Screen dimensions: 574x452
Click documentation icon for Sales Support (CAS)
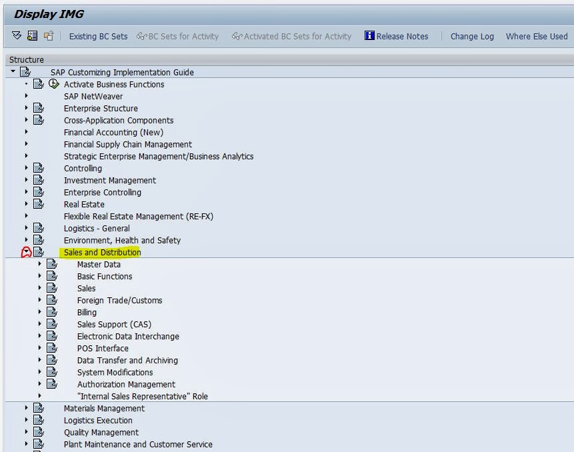point(51,324)
